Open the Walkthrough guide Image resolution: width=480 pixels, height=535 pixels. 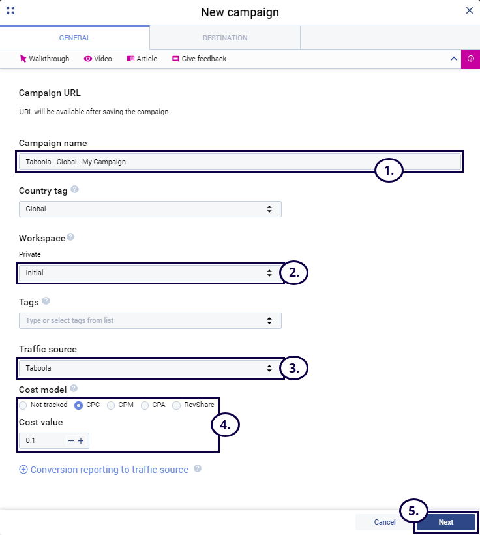44,59
